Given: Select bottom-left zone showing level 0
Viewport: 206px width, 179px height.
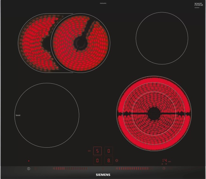Looking at the screenshot, I should pos(97,161).
